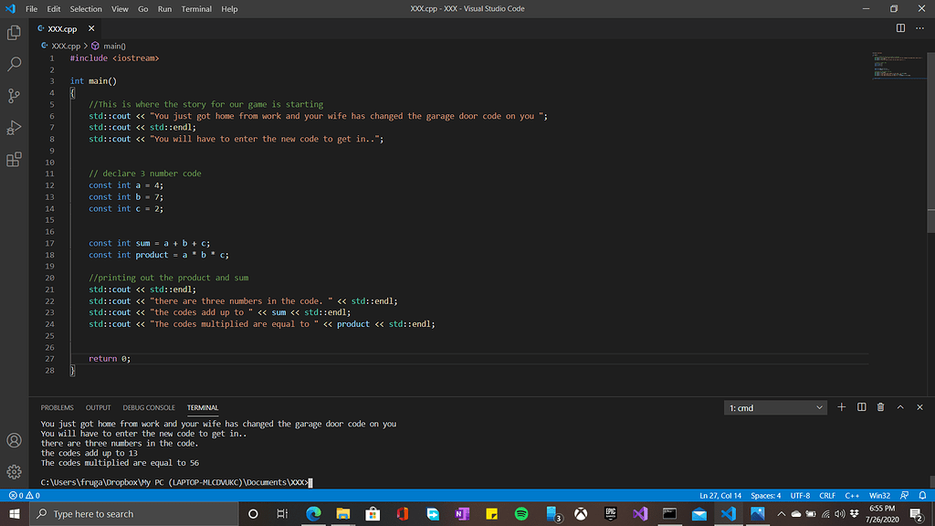Open the Run menu
The height and width of the screenshot is (526, 935).
coord(164,9)
